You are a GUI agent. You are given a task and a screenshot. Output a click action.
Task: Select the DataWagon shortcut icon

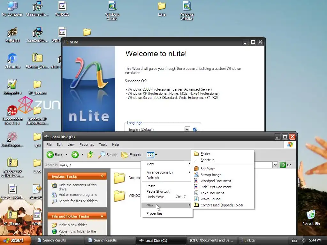12,140
